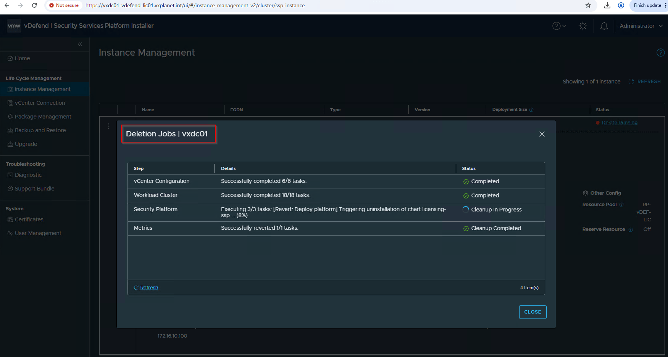The width and height of the screenshot is (668, 357).
Task: Click 'Successfully reverted 1/1 tasks.' text
Action: [x=260, y=228]
